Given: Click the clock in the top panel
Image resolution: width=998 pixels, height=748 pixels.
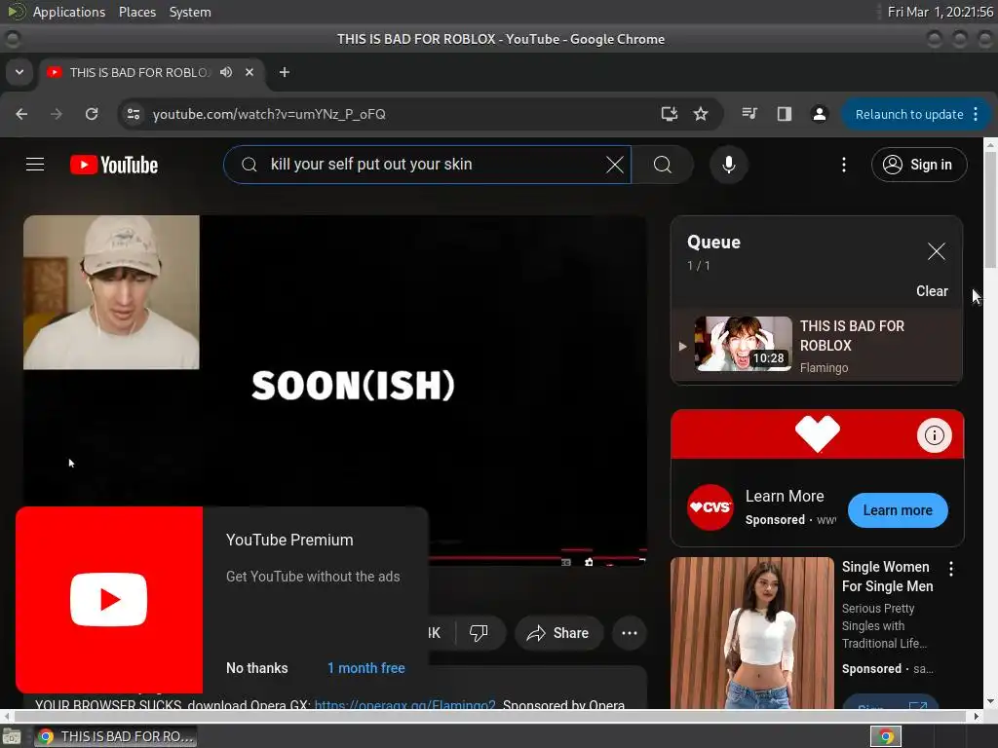Looking at the screenshot, I should point(940,12).
